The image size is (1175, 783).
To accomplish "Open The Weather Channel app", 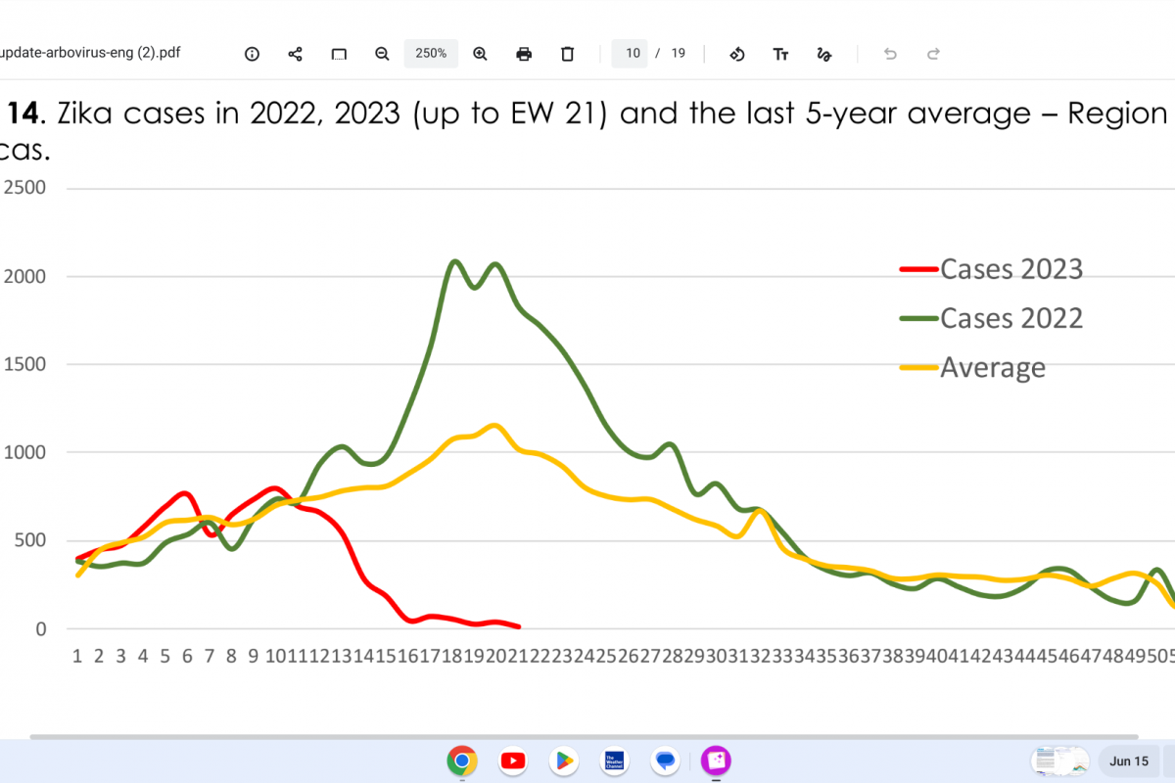I will point(615,760).
